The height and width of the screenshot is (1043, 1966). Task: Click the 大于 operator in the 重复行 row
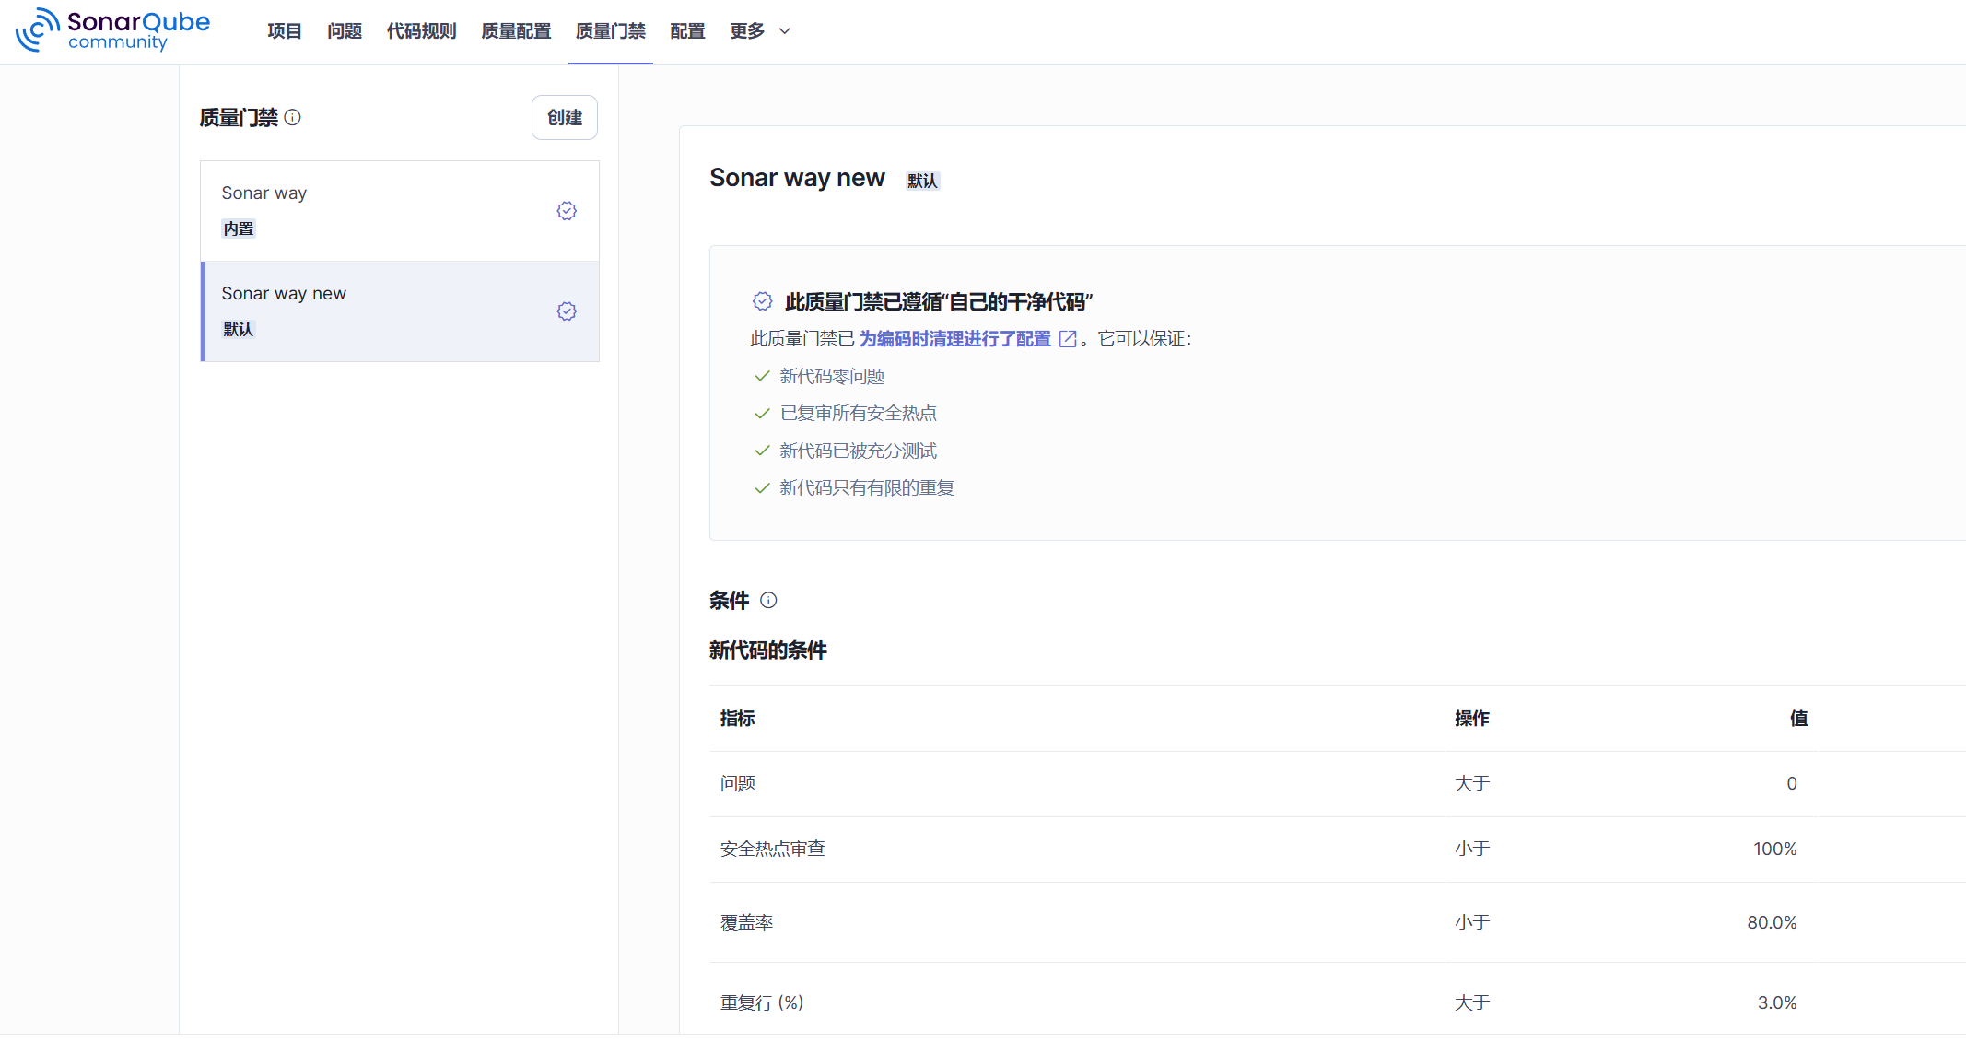click(x=1472, y=1002)
